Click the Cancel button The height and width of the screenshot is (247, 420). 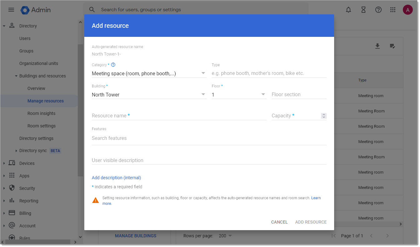point(279,222)
